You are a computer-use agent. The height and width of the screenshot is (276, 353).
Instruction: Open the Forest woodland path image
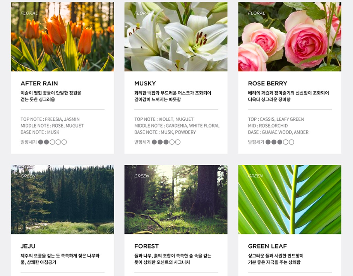[176, 200]
